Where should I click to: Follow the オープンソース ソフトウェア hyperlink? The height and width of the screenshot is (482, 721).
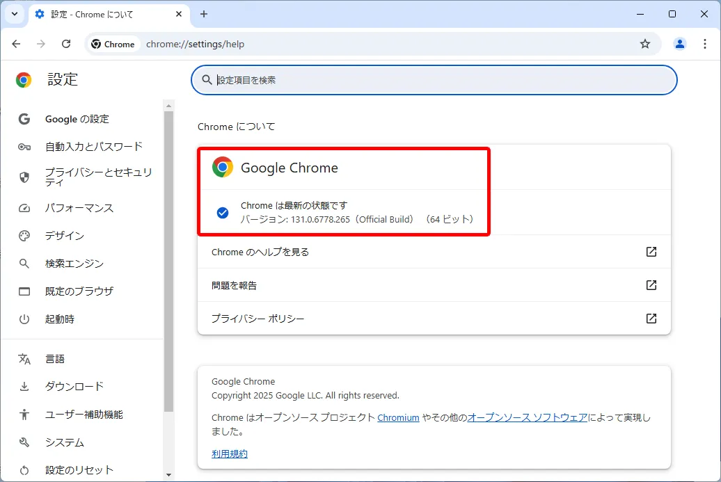click(528, 418)
